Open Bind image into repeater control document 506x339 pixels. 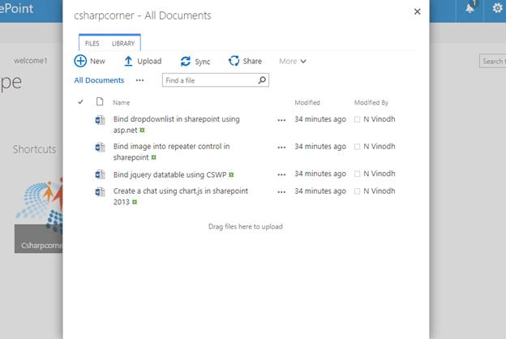pos(171,152)
